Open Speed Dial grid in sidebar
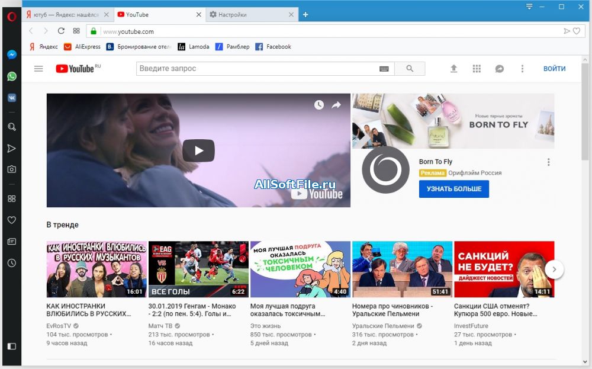Viewport: 592px width, 369px height. [x=12, y=198]
